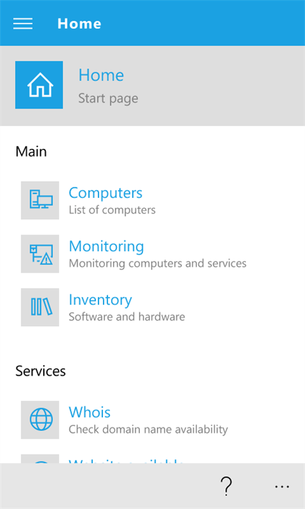Open the Inventory books tile icon
The height and width of the screenshot is (509, 305).
(40, 307)
